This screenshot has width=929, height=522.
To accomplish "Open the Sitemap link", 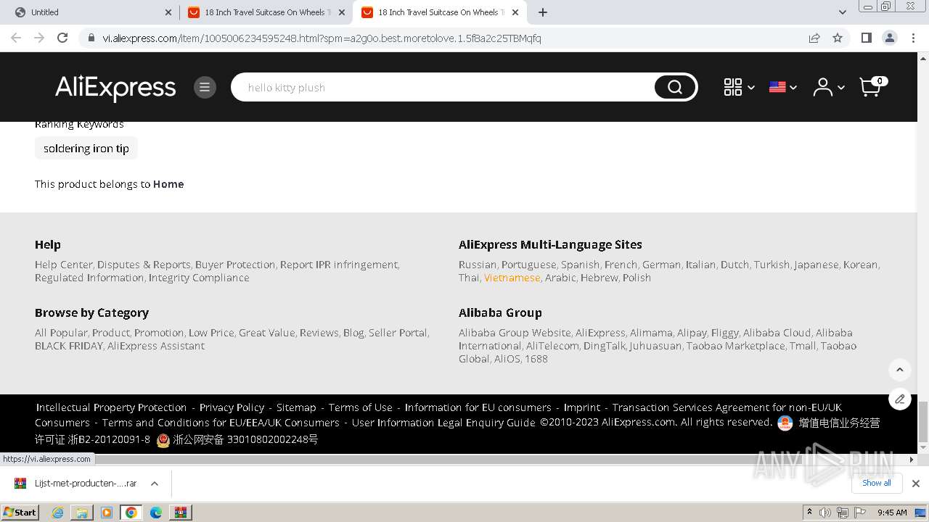I will 296,407.
